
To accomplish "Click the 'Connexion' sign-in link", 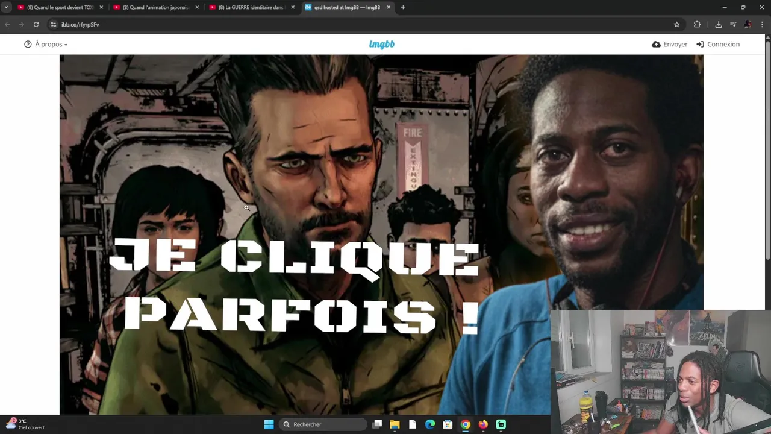I will [717, 44].
